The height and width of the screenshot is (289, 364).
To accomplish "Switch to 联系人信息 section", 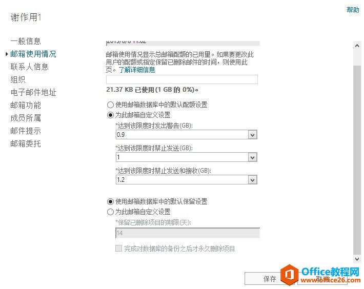I will (30, 67).
